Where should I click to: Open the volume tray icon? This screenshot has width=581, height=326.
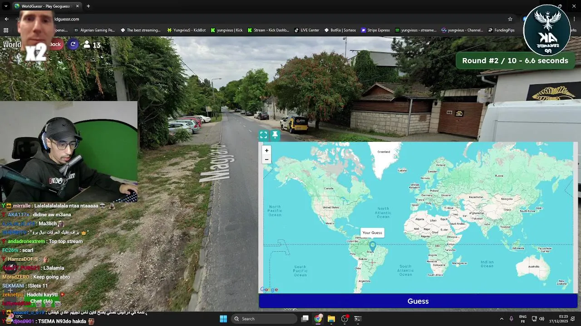(542, 319)
